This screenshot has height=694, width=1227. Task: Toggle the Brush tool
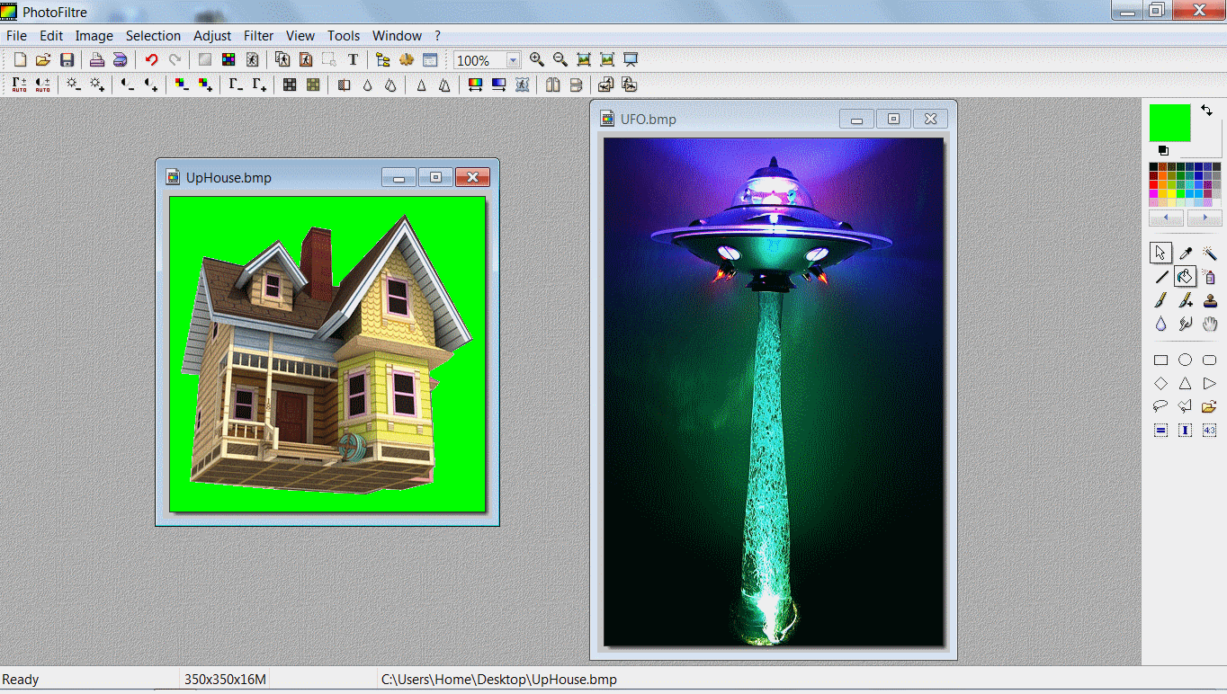[1161, 300]
